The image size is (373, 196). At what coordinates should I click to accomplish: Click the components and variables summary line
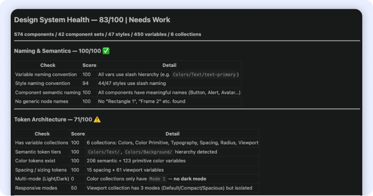click(x=108, y=34)
